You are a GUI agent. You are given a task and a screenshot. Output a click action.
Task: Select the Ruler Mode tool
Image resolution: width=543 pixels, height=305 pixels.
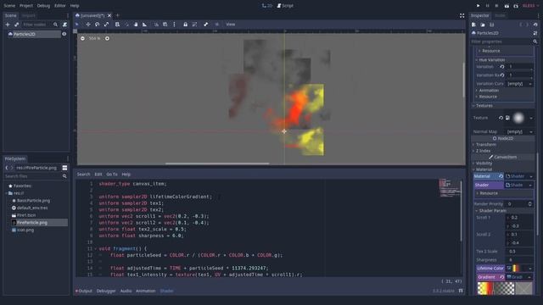145,25
